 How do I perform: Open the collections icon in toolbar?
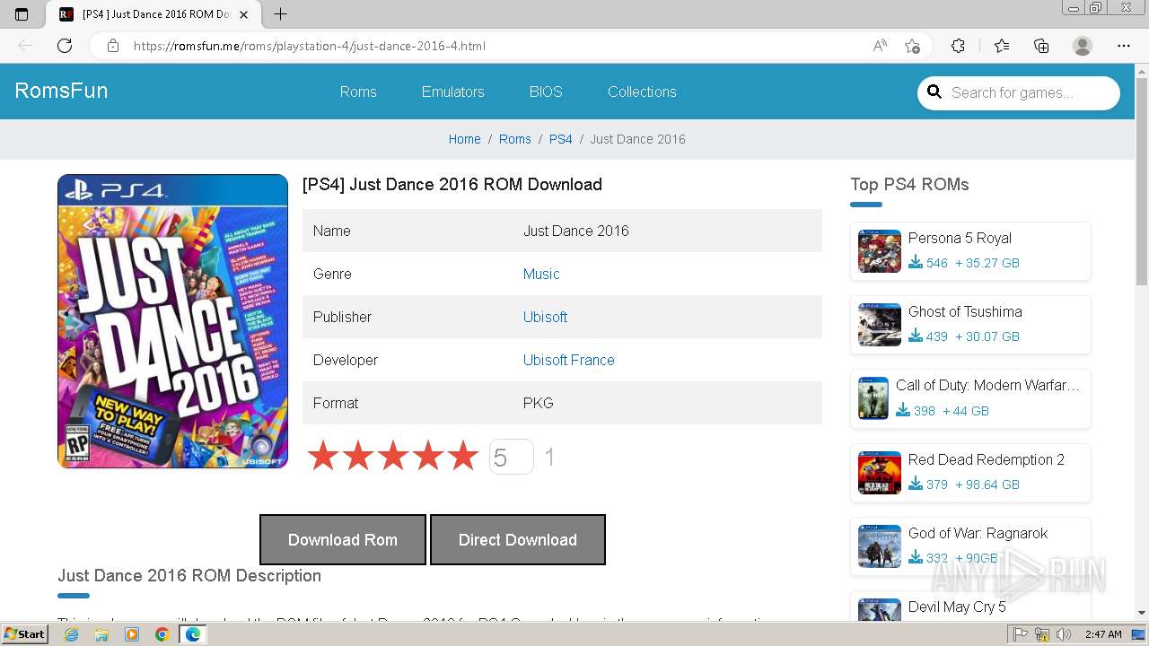(x=1041, y=46)
